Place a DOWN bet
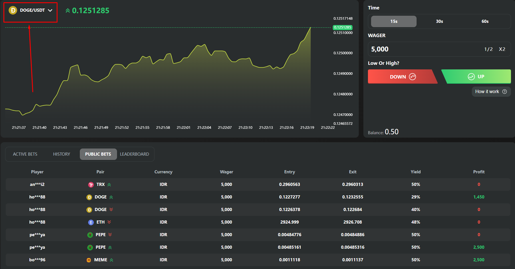 pyautogui.click(x=403, y=77)
